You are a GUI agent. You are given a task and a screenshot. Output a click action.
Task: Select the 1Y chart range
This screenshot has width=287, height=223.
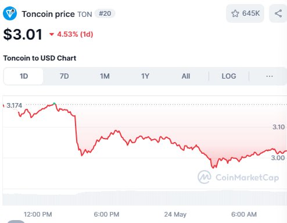[145, 76]
